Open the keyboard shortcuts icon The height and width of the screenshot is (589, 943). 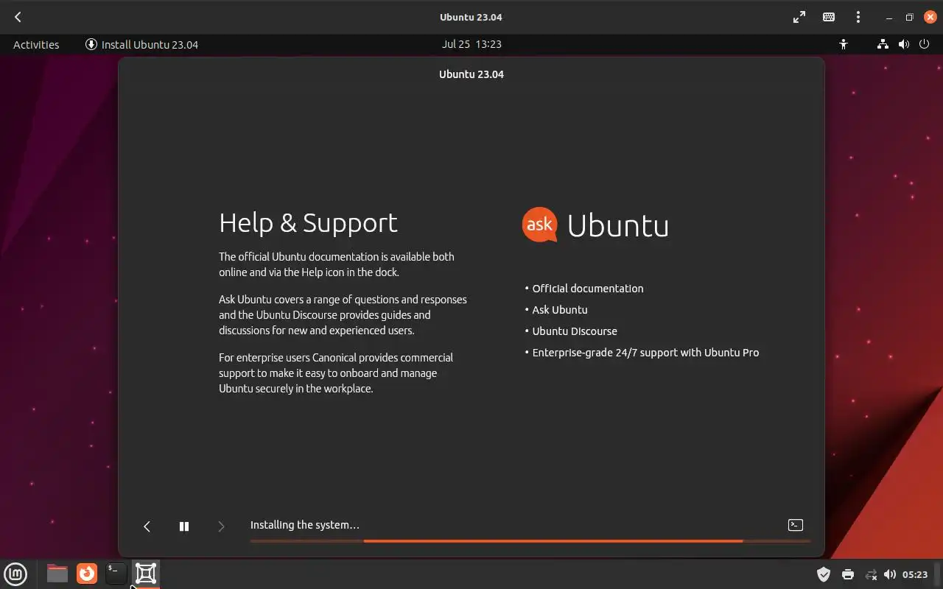click(829, 17)
